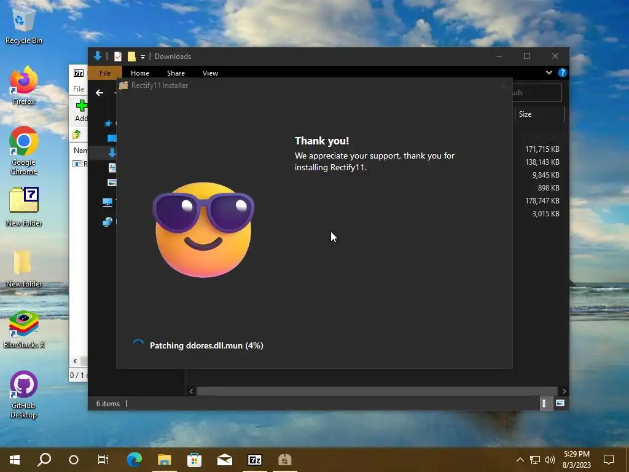The image size is (629, 472).
Task: Click the sunglasses emoji image
Action: (x=203, y=229)
